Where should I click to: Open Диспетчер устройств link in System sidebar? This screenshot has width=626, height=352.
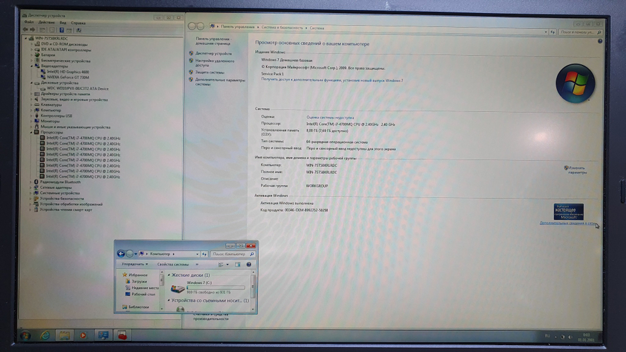click(213, 53)
